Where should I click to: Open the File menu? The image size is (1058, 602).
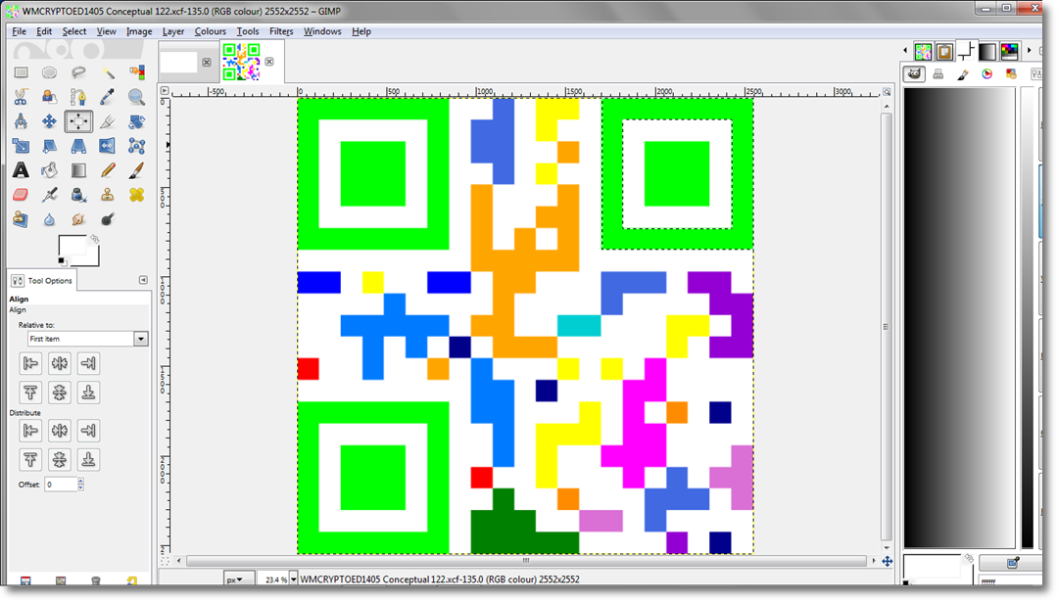click(x=19, y=31)
